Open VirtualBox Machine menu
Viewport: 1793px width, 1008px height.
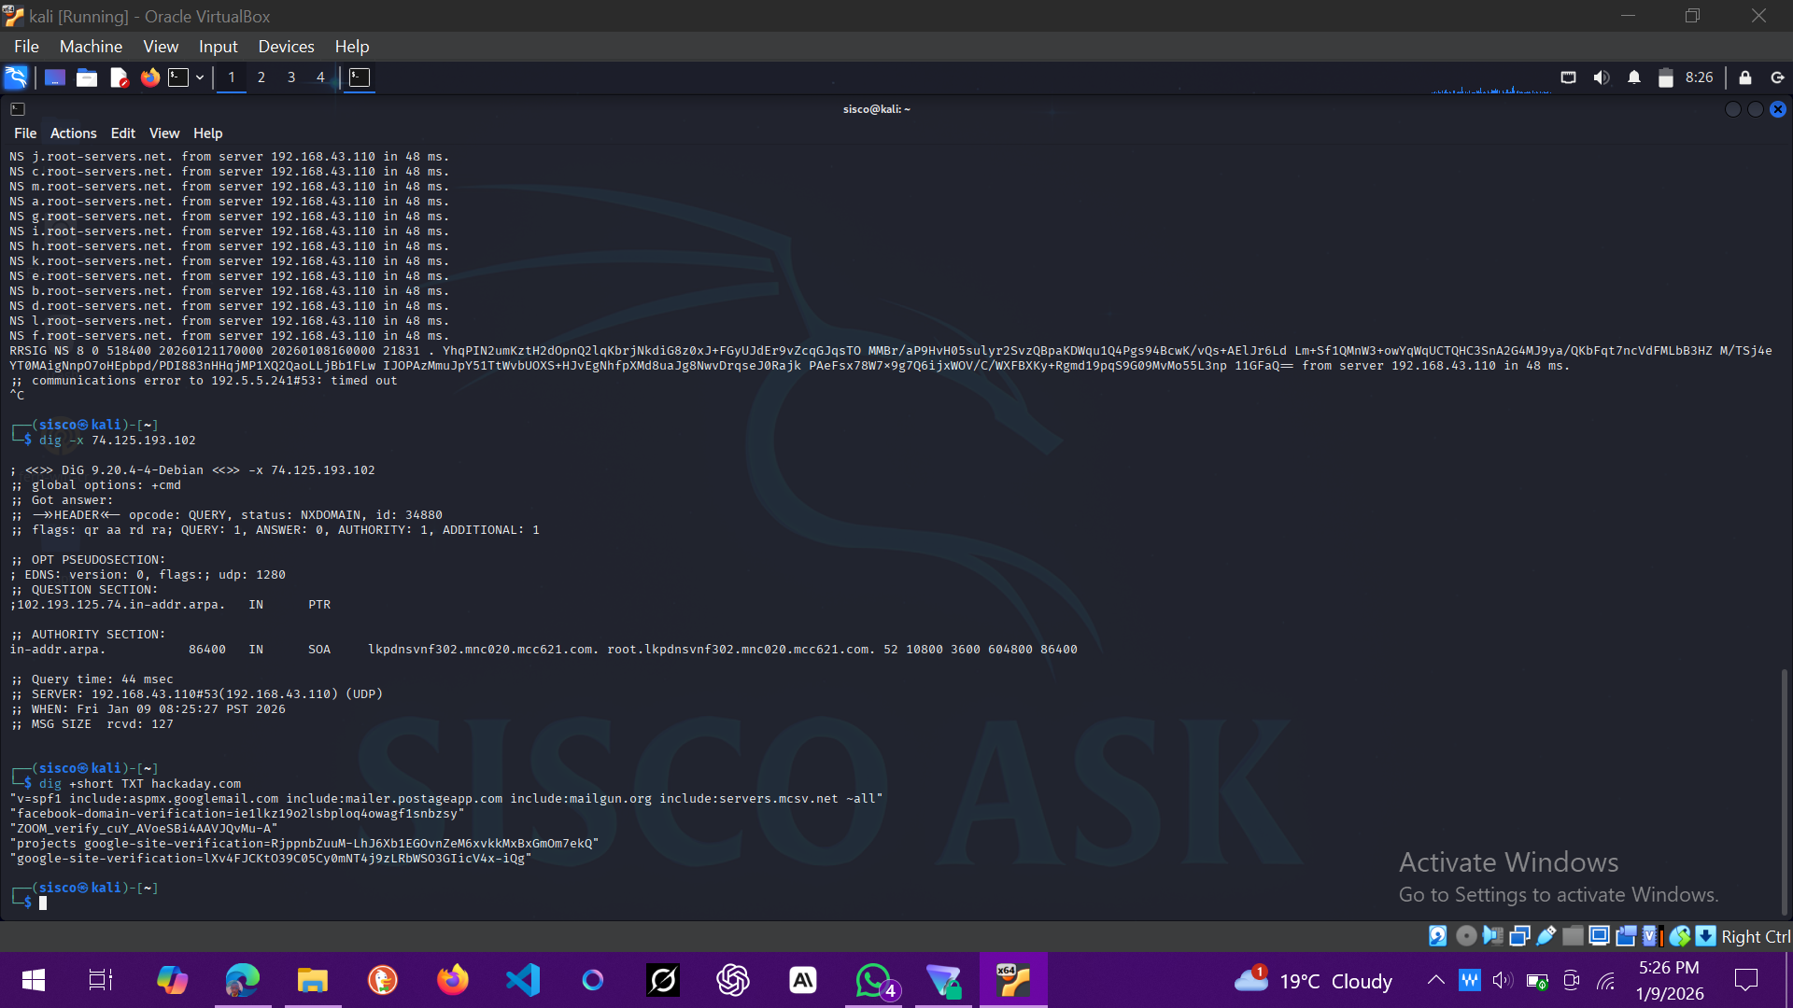(91, 47)
